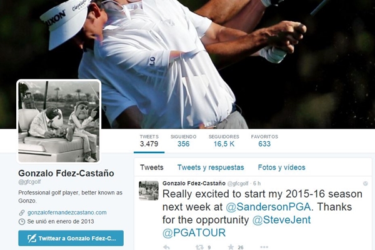Open the @SandersonPGA mention
The image size is (375, 250).
coord(268,207)
